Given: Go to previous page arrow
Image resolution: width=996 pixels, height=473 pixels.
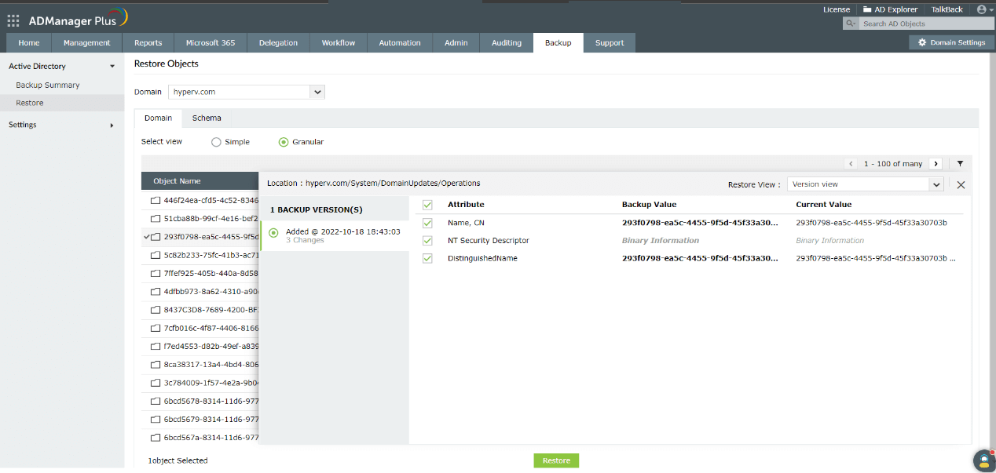Looking at the screenshot, I should (x=851, y=164).
